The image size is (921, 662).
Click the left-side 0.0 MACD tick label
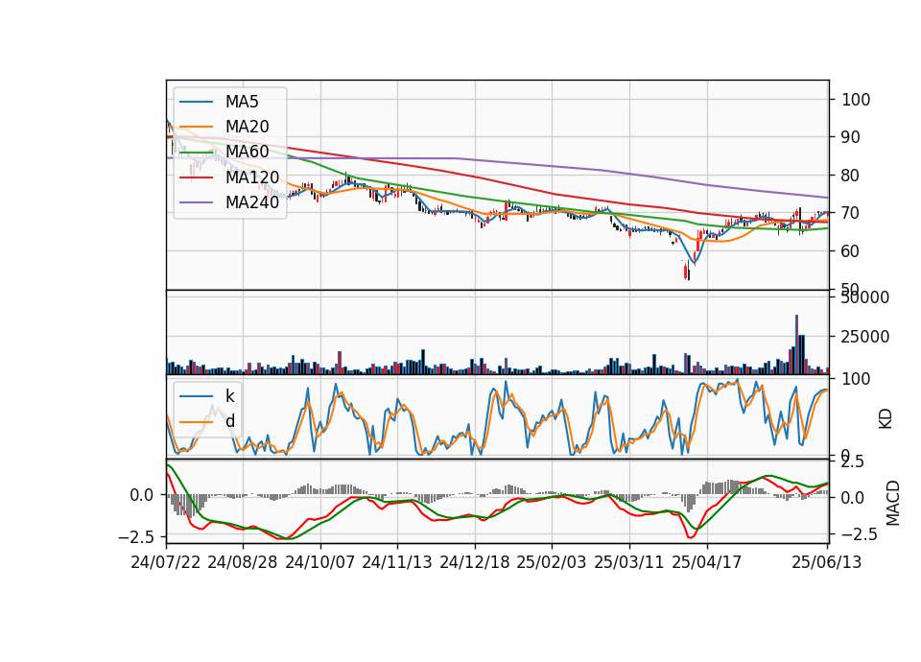pos(142,495)
